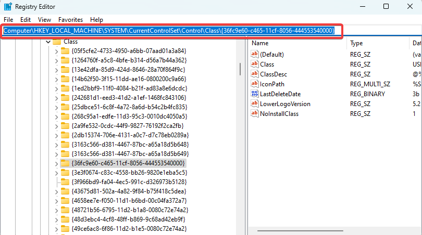Image resolution: width=422 pixels, height=235 pixels.
Task: Open the File menu
Action: click(8, 20)
